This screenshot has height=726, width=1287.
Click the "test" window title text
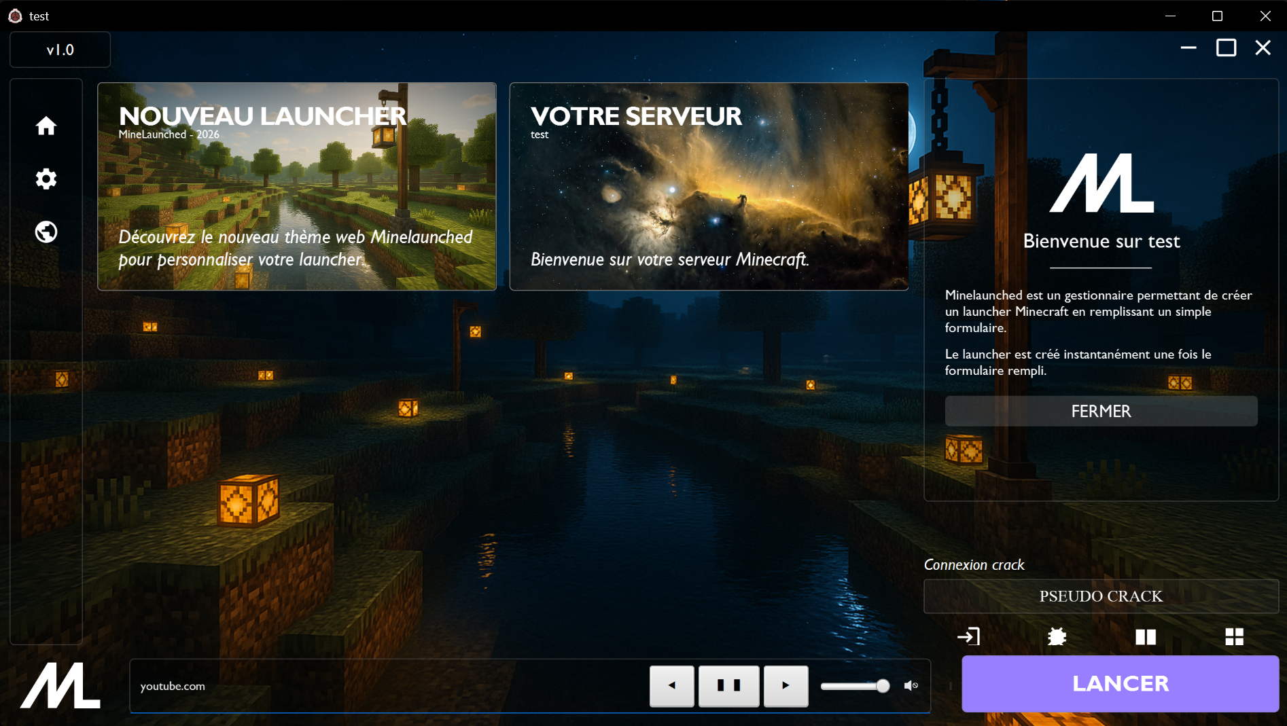[39, 16]
